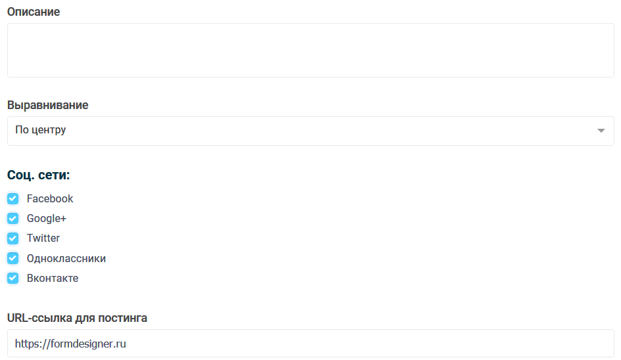Image resolution: width=621 pixels, height=360 pixels.
Task: Click the Google+ label text
Action: point(47,219)
